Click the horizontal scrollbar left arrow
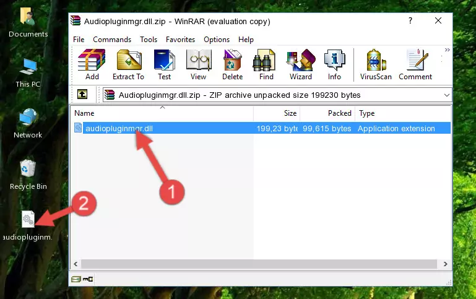The height and width of the screenshot is (299, 476). pos(76,264)
